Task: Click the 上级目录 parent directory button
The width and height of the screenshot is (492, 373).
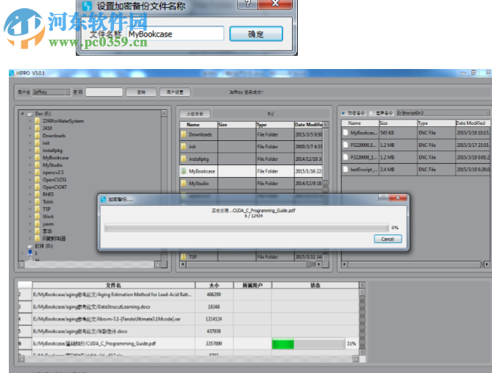Action: point(195,114)
